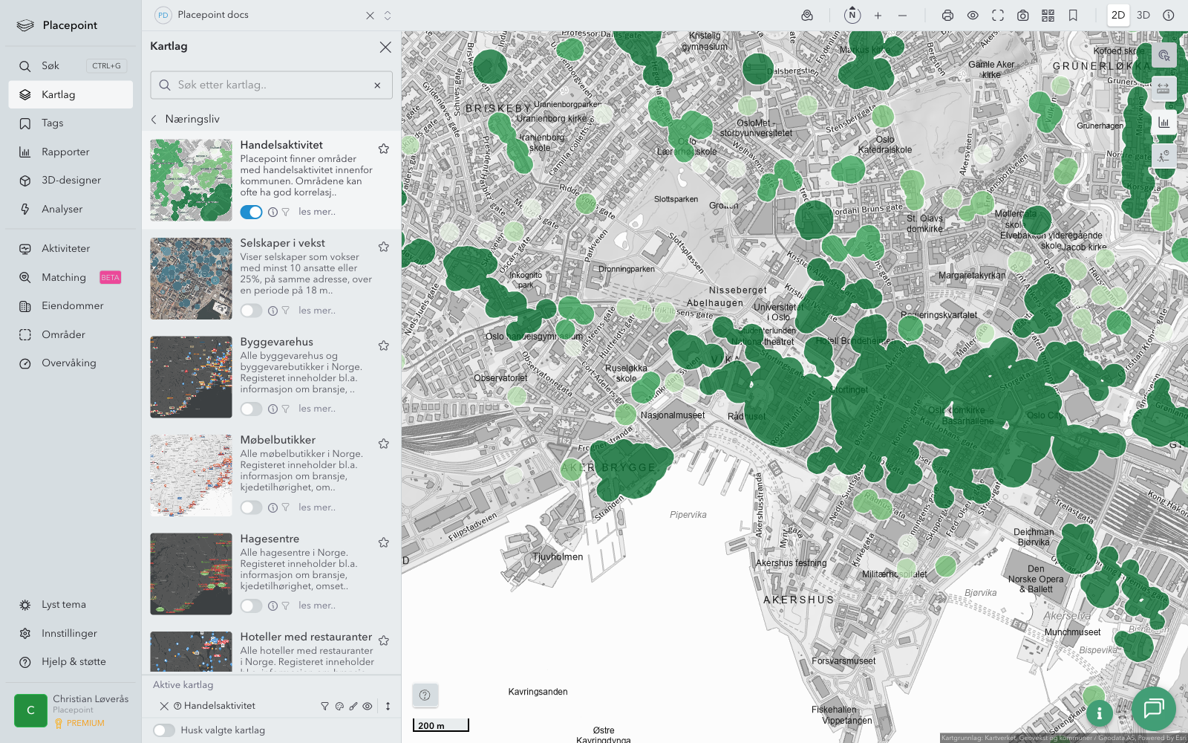
Task: Expand the Placepoint docs project switcher
Action: (x=388, y=15)
